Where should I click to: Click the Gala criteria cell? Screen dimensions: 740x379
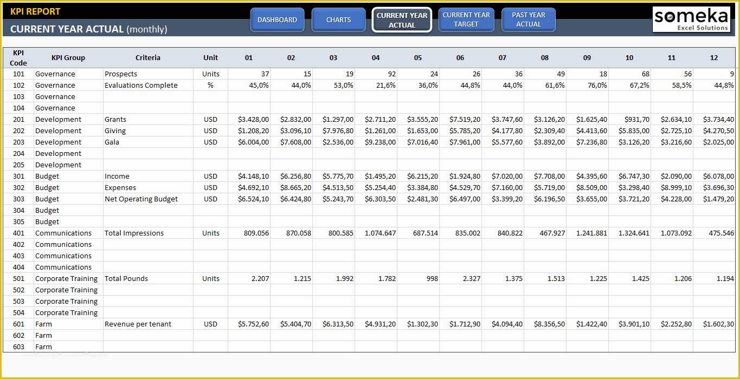point(148,142)
